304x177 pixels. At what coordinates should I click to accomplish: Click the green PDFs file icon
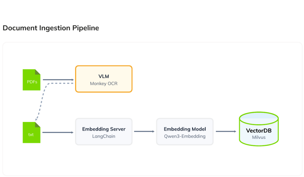click(x=31, y=80)
